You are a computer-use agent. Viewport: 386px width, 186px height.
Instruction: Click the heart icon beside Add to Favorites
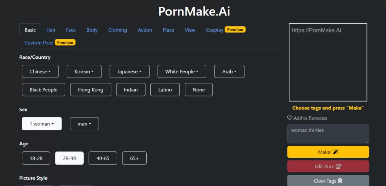click(x=289, y=118)
